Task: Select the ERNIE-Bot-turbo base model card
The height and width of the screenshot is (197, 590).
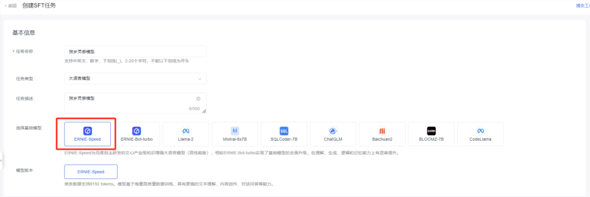Action: pyautogui.click(x=137, y=134)
